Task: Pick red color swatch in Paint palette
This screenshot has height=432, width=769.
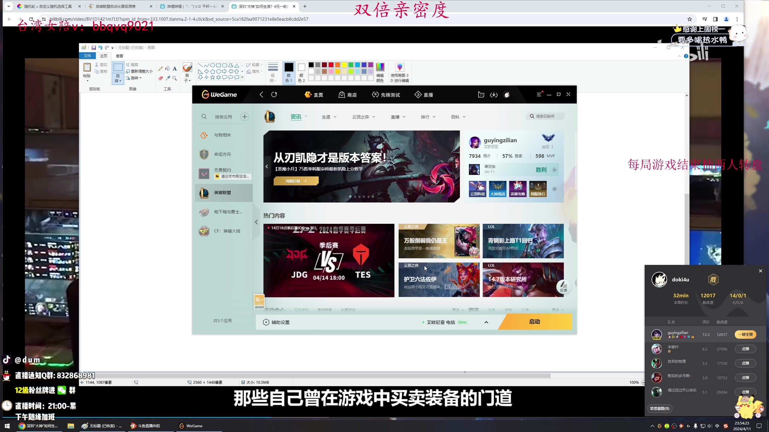Action: 331,65
